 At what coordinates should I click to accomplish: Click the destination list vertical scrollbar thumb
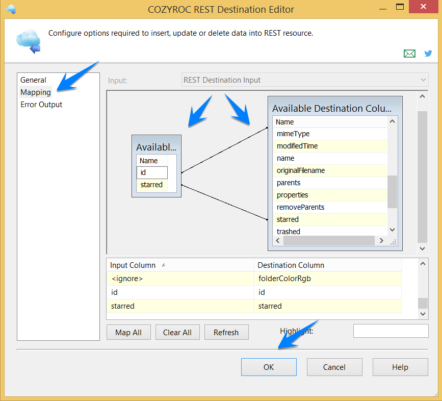click(x=392, y=192)
